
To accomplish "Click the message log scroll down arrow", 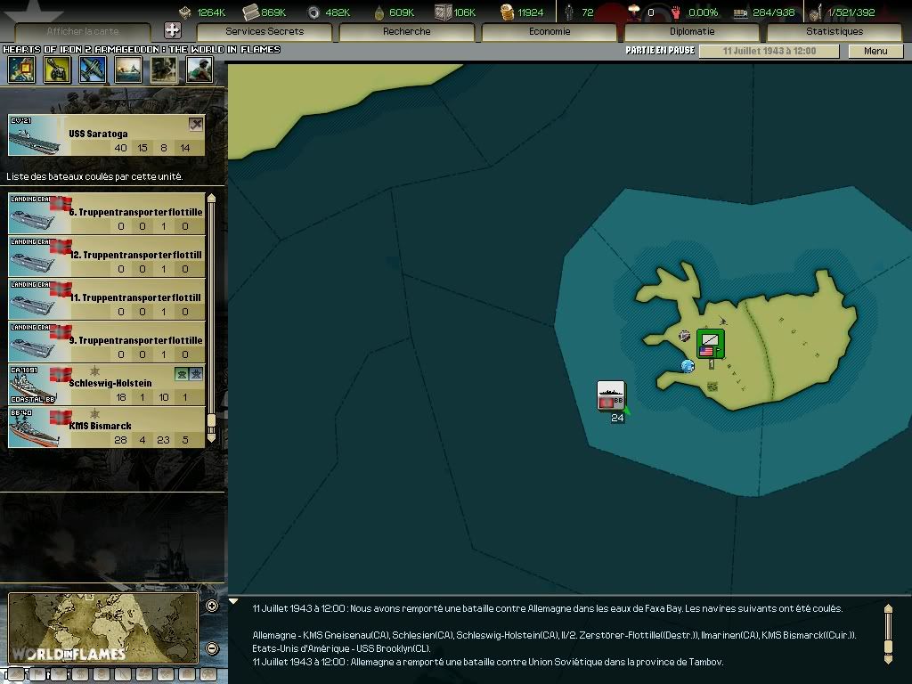I will (x=888, y=659).
